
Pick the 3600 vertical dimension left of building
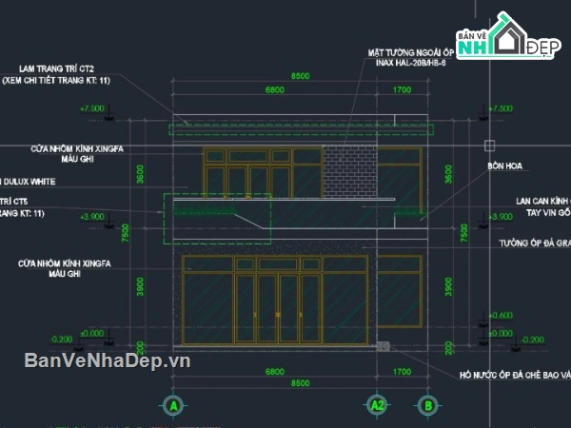140,174
